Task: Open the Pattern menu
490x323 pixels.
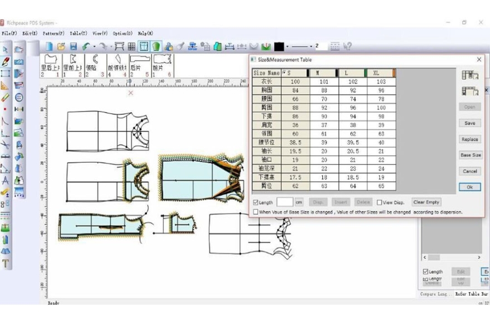Action: click(53, 33)
